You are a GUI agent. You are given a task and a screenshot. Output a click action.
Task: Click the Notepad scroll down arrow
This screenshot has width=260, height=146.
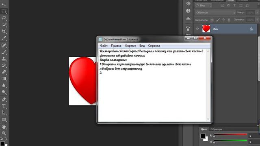coord(208,119)
